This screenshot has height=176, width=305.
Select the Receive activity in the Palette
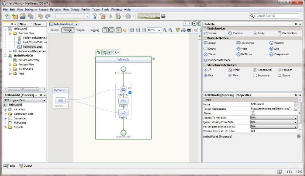[236, 33]
